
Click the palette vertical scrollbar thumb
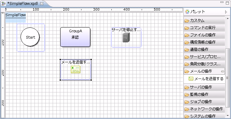point(228,78)
